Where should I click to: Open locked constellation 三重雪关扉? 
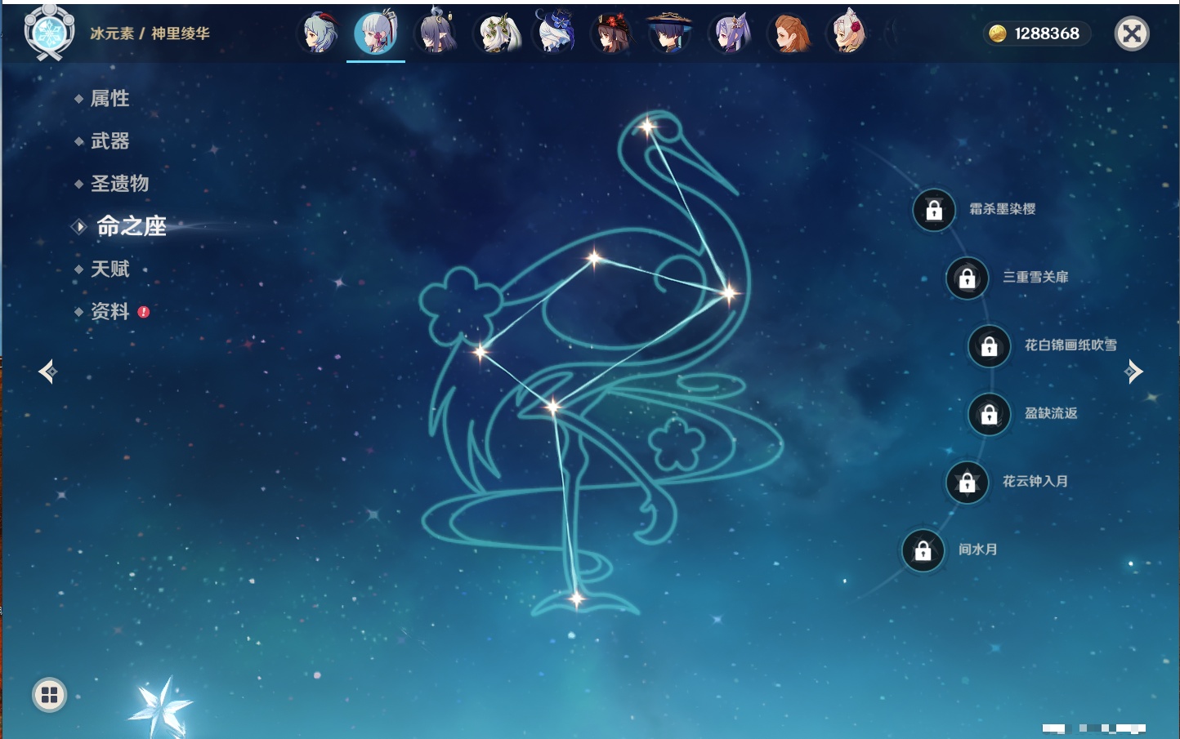(968, 278)
